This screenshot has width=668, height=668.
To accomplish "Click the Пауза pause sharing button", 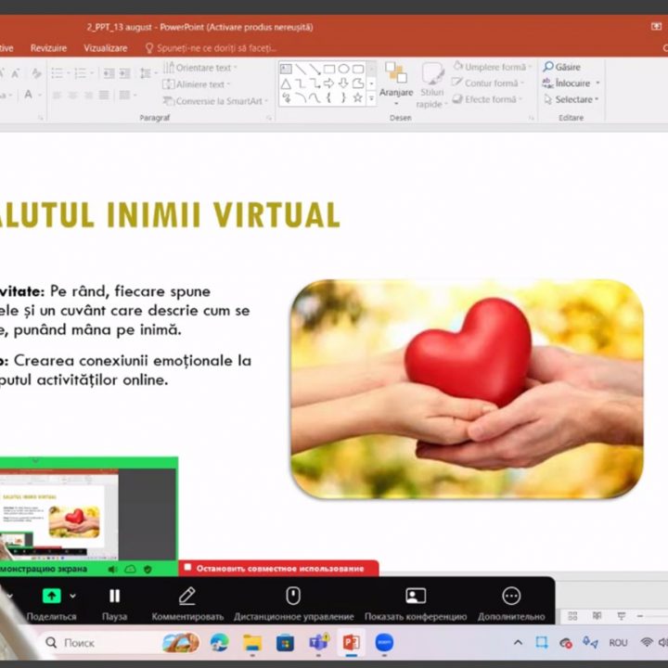I will tap(114, 597).
